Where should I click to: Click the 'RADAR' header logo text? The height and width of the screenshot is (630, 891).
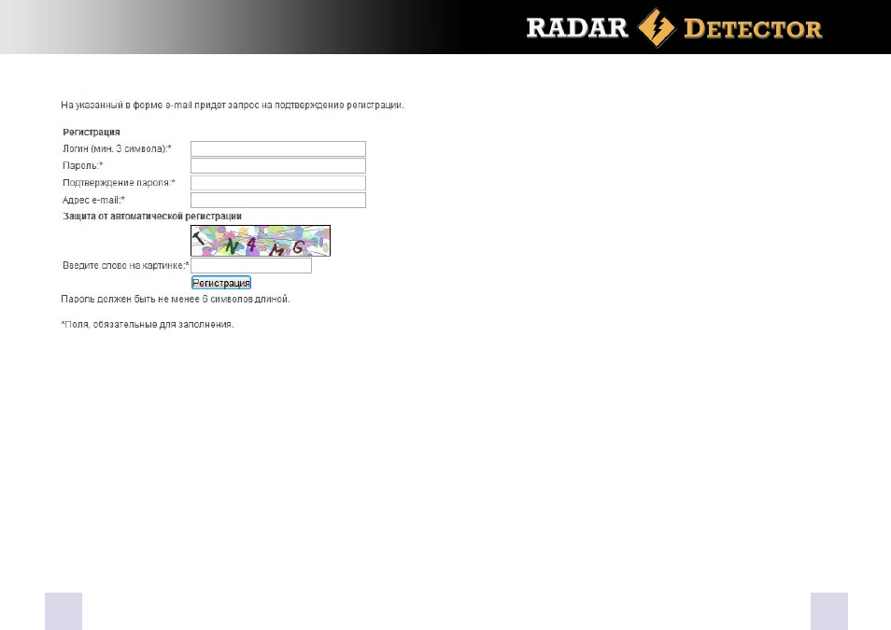point(577,28)
